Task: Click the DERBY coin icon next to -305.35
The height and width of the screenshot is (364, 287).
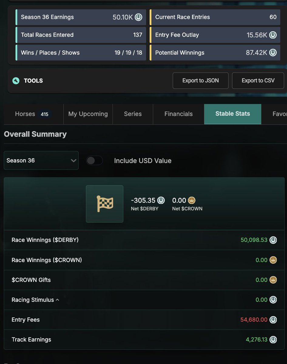Action: pos(161,200)
